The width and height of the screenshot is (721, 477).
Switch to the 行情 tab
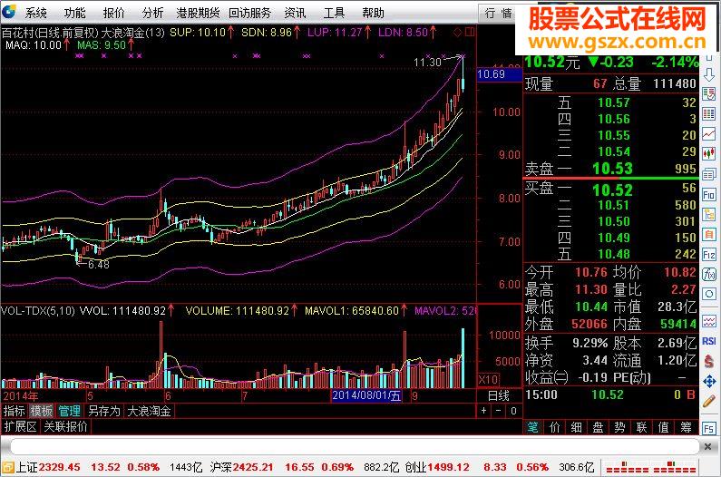[497, 14]
